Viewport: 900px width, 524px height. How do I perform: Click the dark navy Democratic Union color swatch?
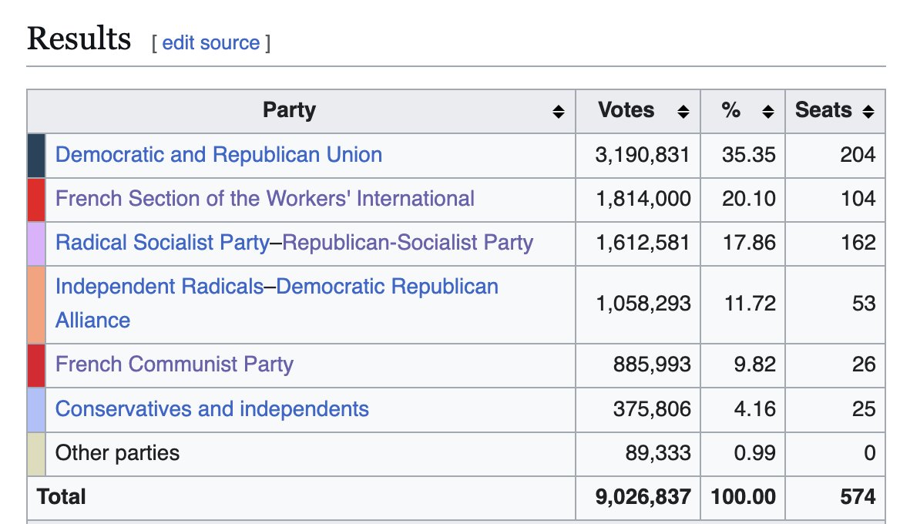click(x=36, y=156)
